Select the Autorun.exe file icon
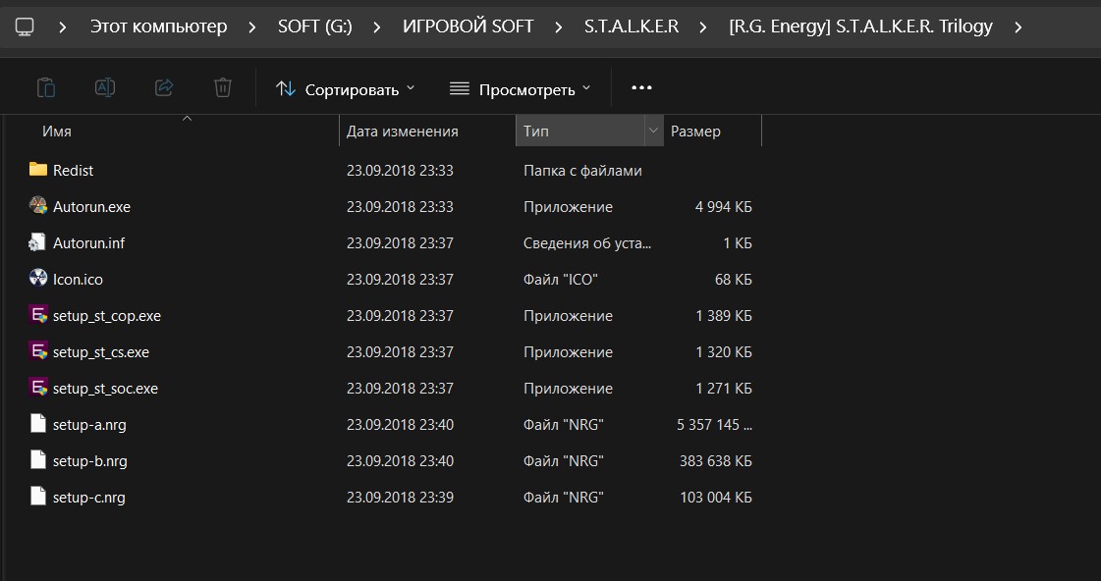Viewport: 1101px width, 581px height. tap(38, 205)
